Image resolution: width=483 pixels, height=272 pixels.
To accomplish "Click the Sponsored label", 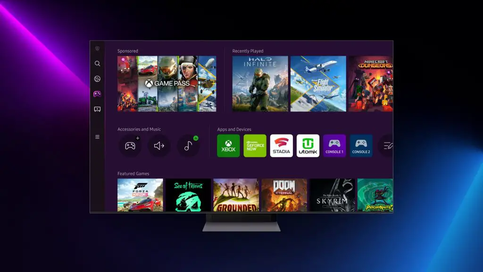I will click(128, 51).
